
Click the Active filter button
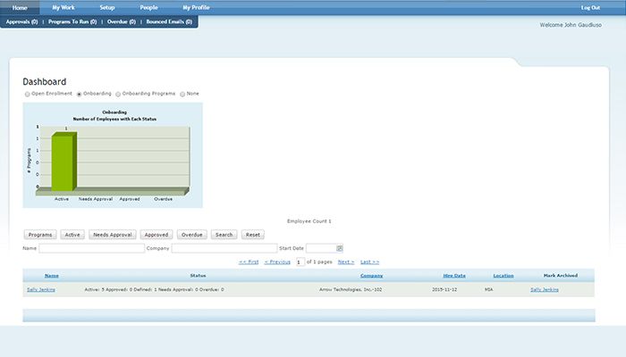click(72, 235)
